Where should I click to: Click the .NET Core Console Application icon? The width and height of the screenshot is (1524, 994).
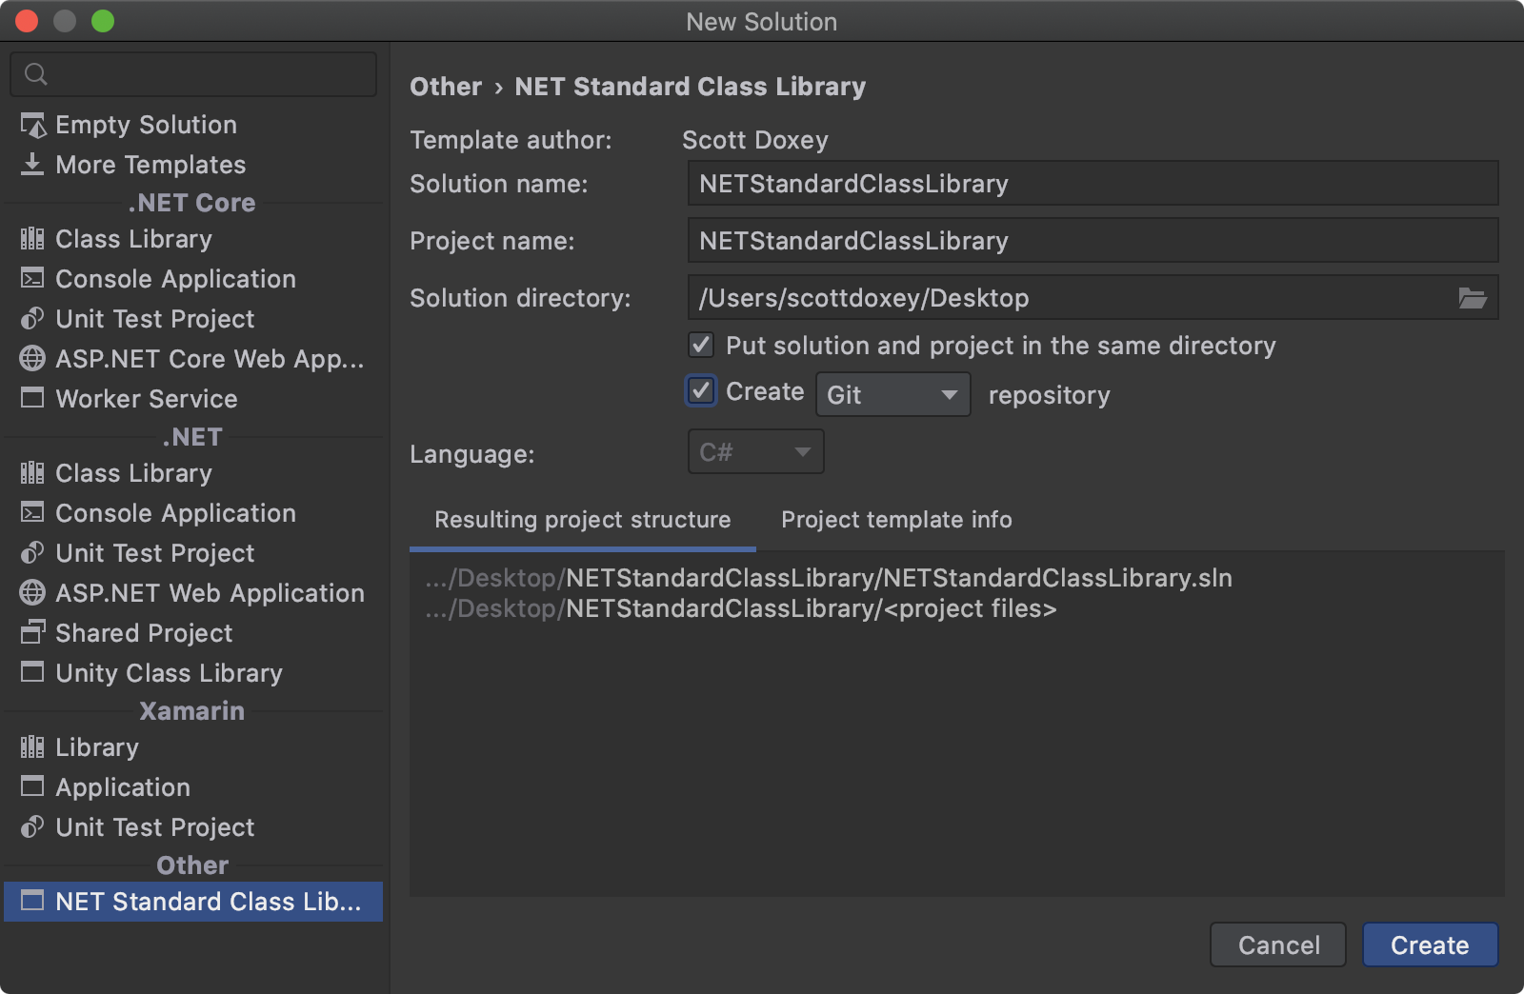(x=32, y=278)
